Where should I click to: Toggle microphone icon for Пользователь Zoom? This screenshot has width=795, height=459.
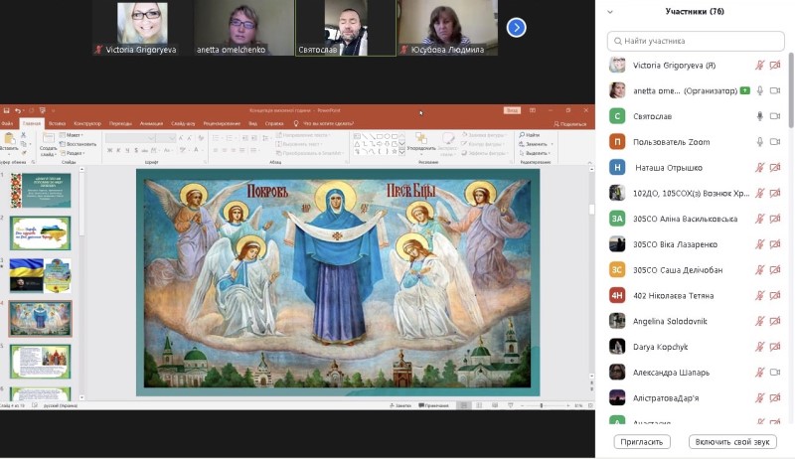click(x=759, y=142)
